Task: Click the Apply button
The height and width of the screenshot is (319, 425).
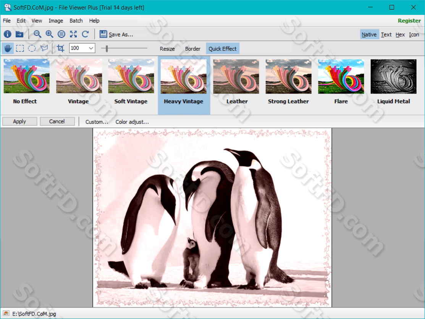Action: pyautogui.click(x=19, y=121)
